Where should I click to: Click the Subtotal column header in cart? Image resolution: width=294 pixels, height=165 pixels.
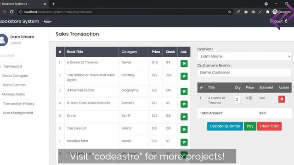[x=266, y=88]
